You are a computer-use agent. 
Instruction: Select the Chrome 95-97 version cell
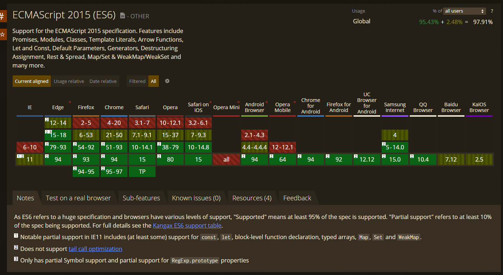114,172
